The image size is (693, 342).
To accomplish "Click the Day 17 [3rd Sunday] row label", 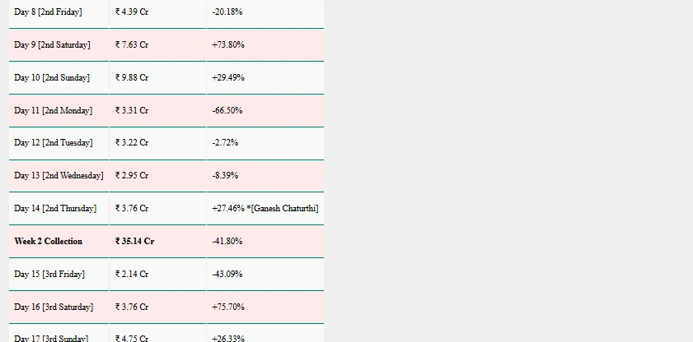I will tap(51, 338).
